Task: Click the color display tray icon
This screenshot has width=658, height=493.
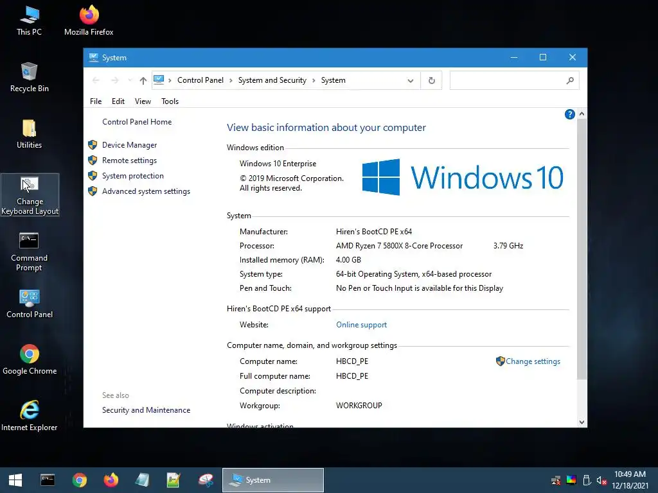Action: 571,480
